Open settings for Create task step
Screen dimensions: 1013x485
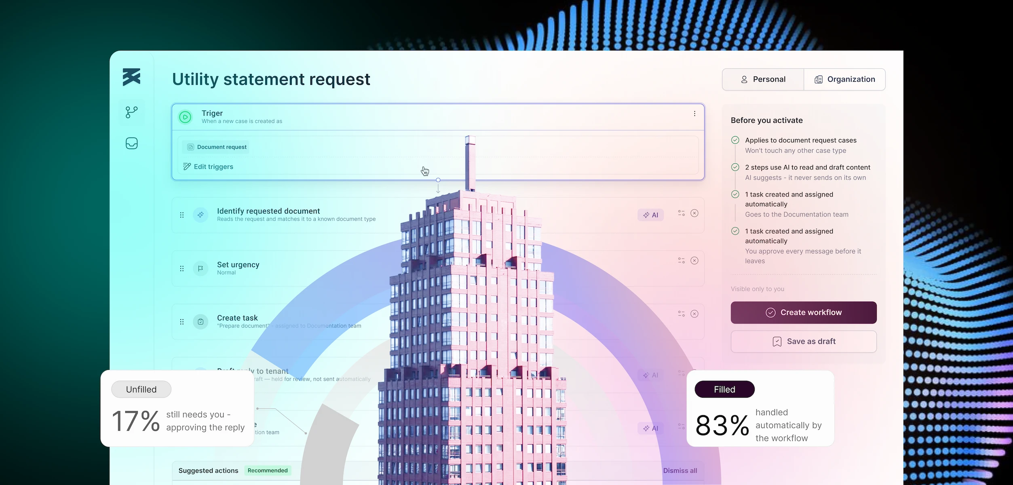click(x=681, y=314)
